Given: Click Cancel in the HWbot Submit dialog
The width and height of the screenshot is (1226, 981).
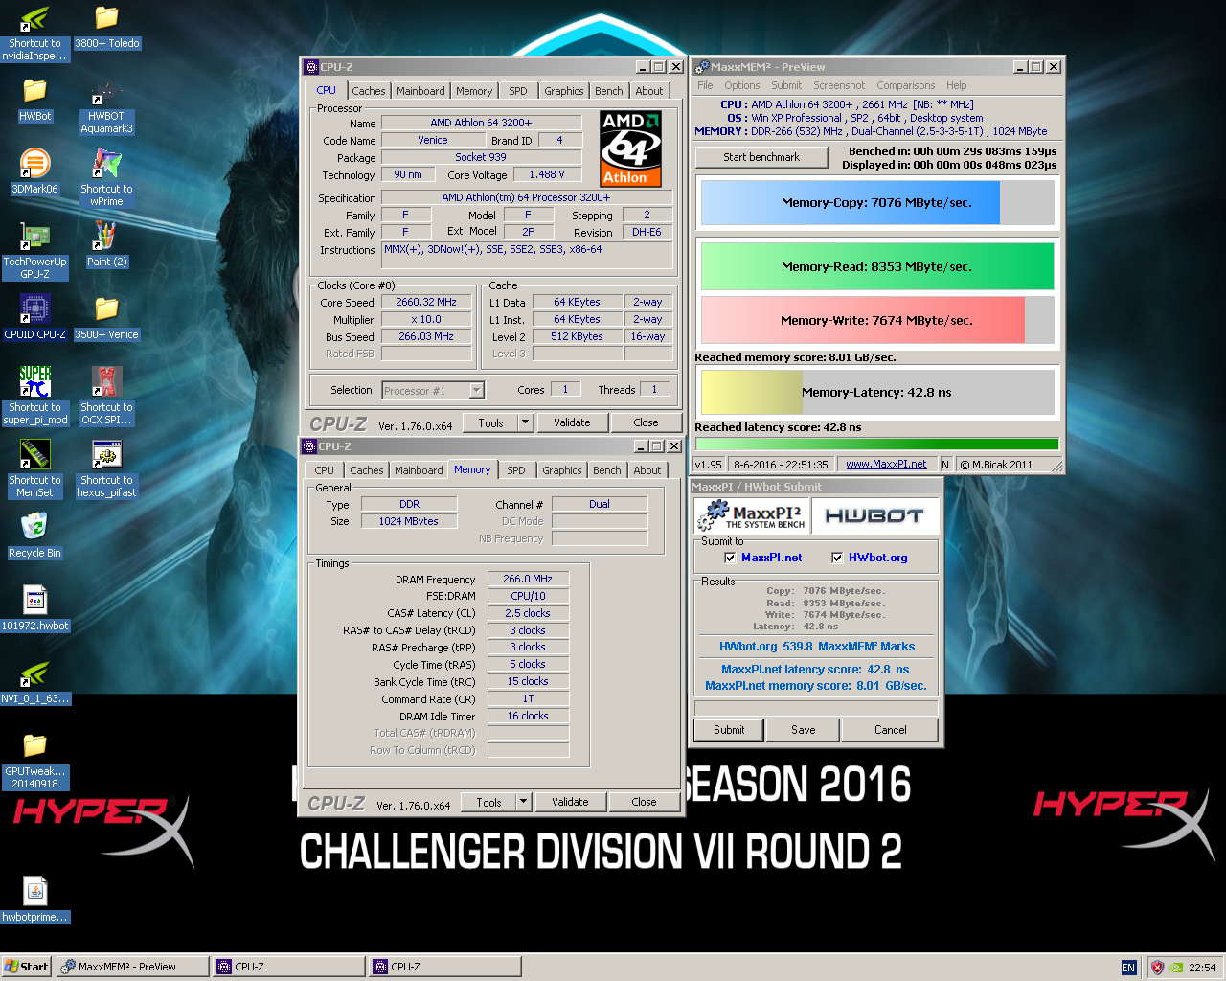Looking at the screenshot, I should (x=891, y=730).
